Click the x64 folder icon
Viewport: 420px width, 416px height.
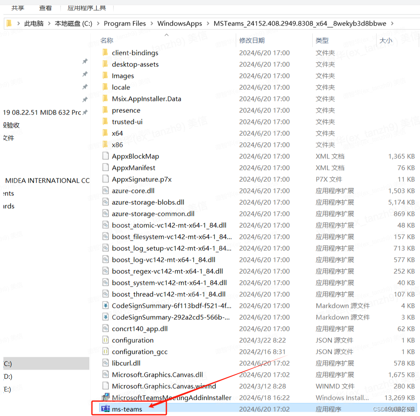pos(105,133)
